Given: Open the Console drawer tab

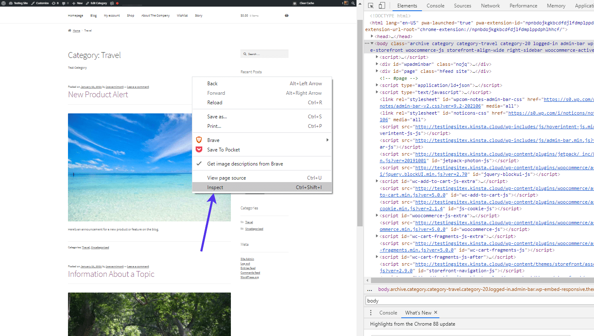Looking at the screenshot, I should coord(388,312).
